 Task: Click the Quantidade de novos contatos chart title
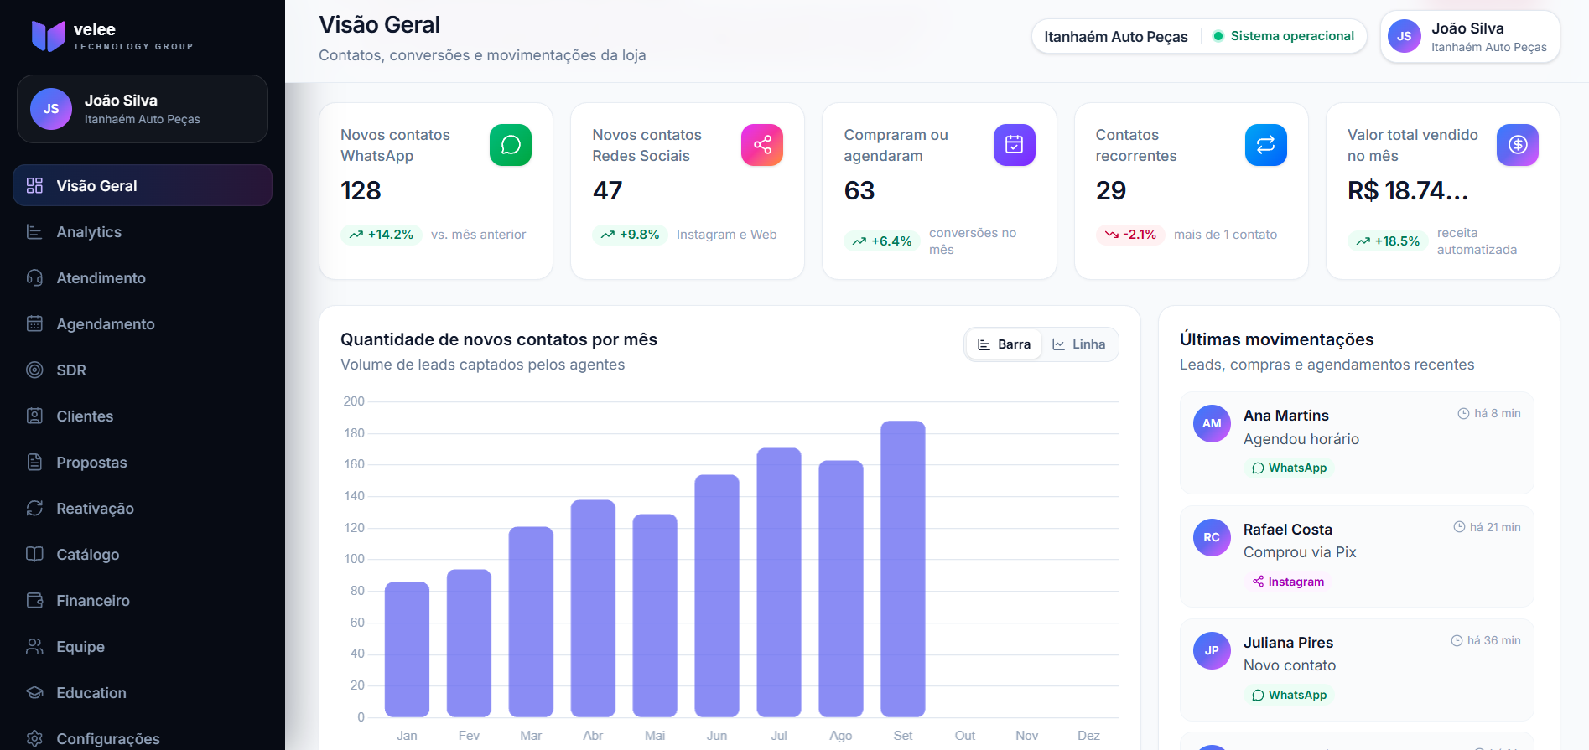[x=499, y=339]
